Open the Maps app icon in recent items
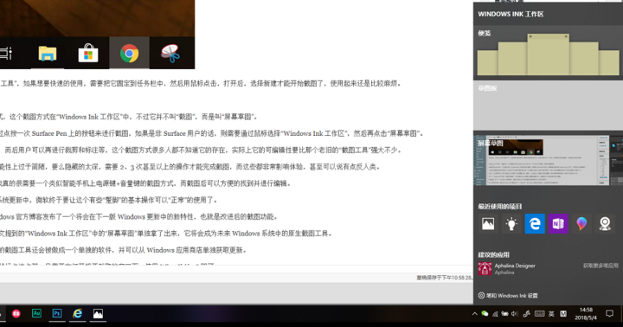The height and width of the screenshot is (327, 623). pos(605,224)
